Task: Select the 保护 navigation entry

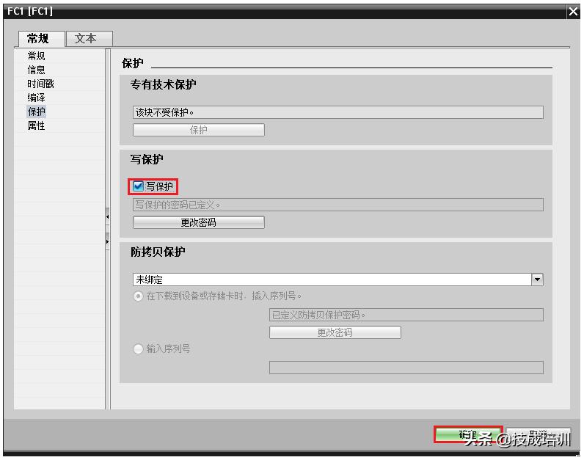Action: (x=36, y=112)
